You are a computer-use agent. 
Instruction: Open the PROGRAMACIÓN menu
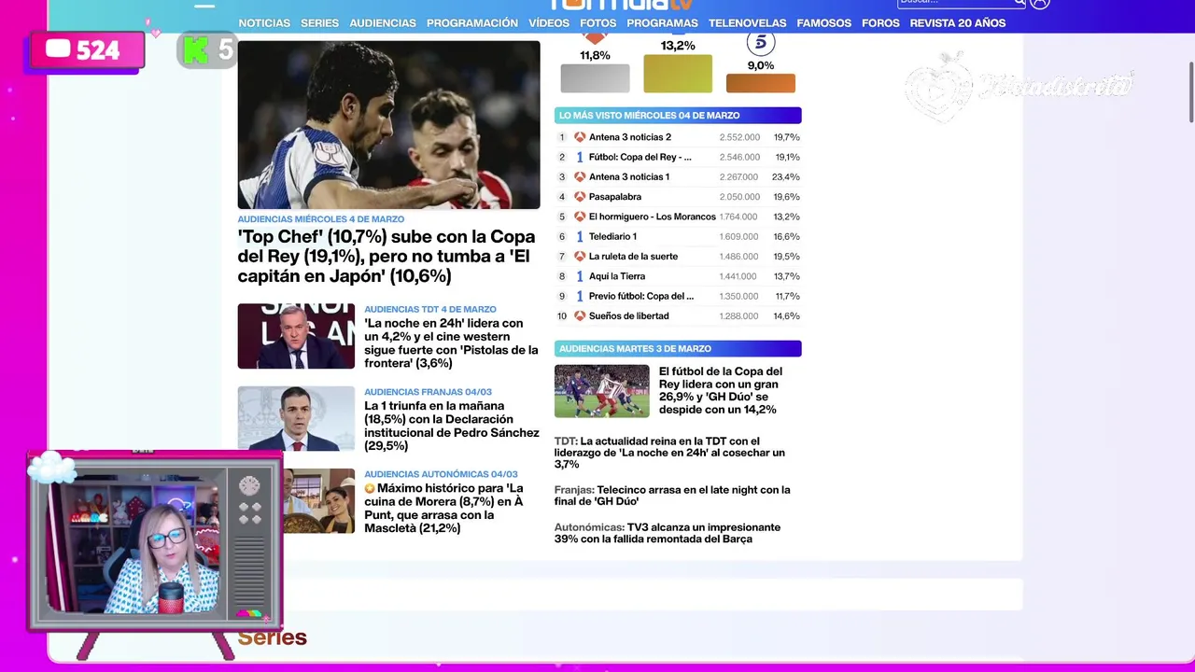tap(472, 22)
